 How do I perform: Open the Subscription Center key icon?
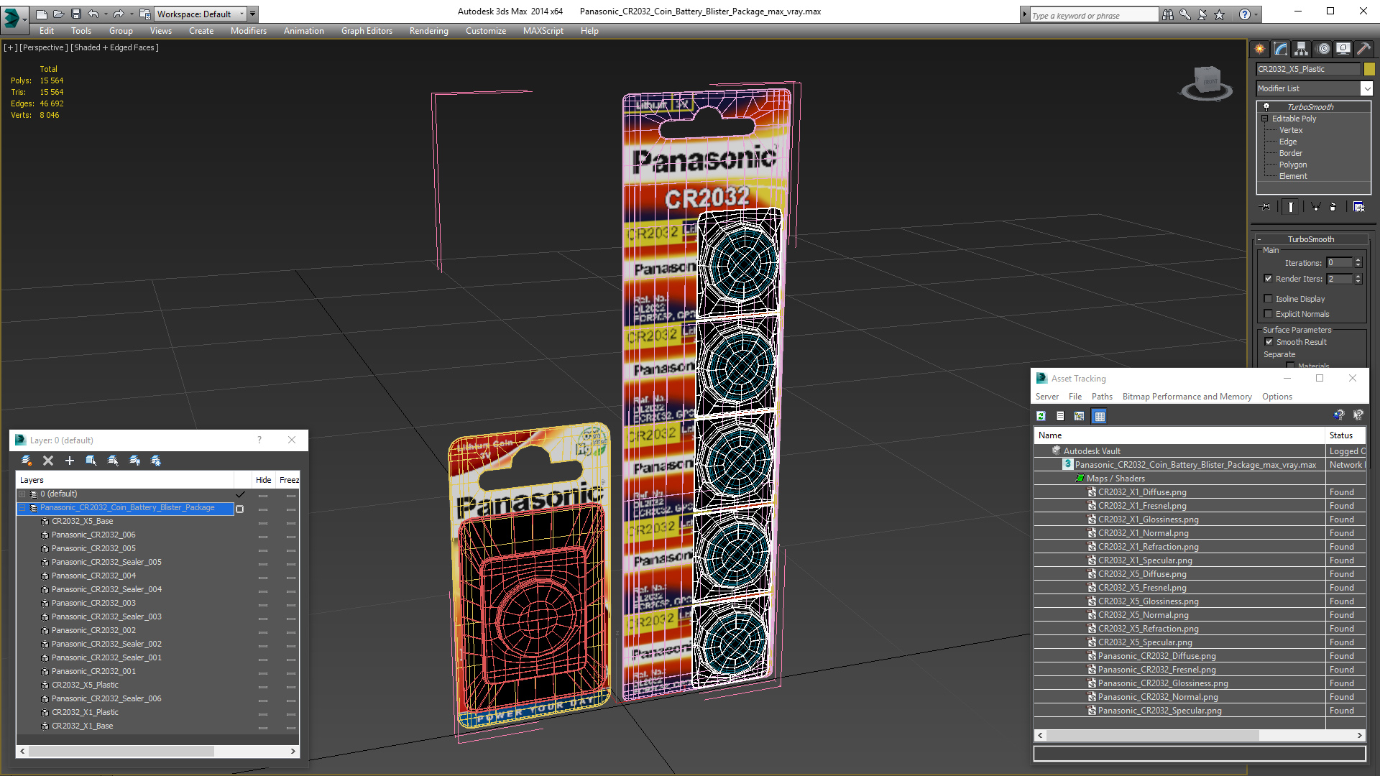pyautogui.click(x=1185, y=14)
